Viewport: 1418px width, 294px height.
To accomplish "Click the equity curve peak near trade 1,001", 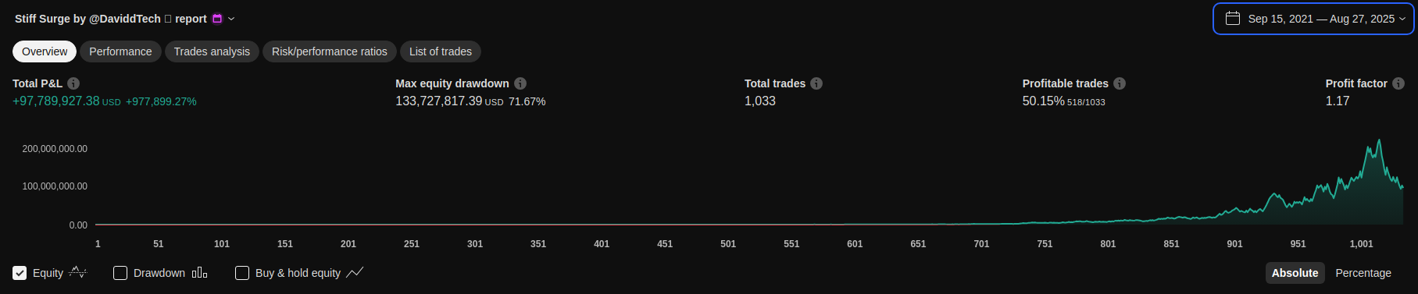I will pyautogui.click(x=1379, y=140).
